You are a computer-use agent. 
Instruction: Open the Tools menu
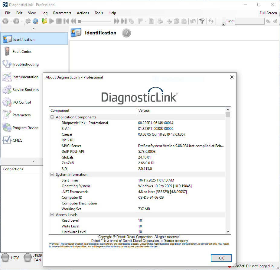click(99, 13)
